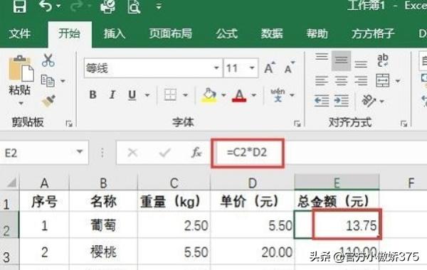
Task: Toggle Italic formatting
Action: [112, 94]
